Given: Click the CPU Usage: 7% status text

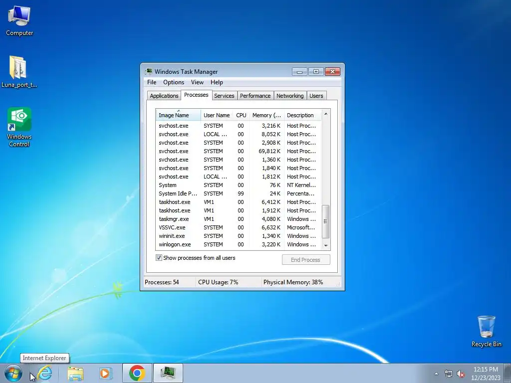Looking at the screenshot, I should [x=218, y=282].
